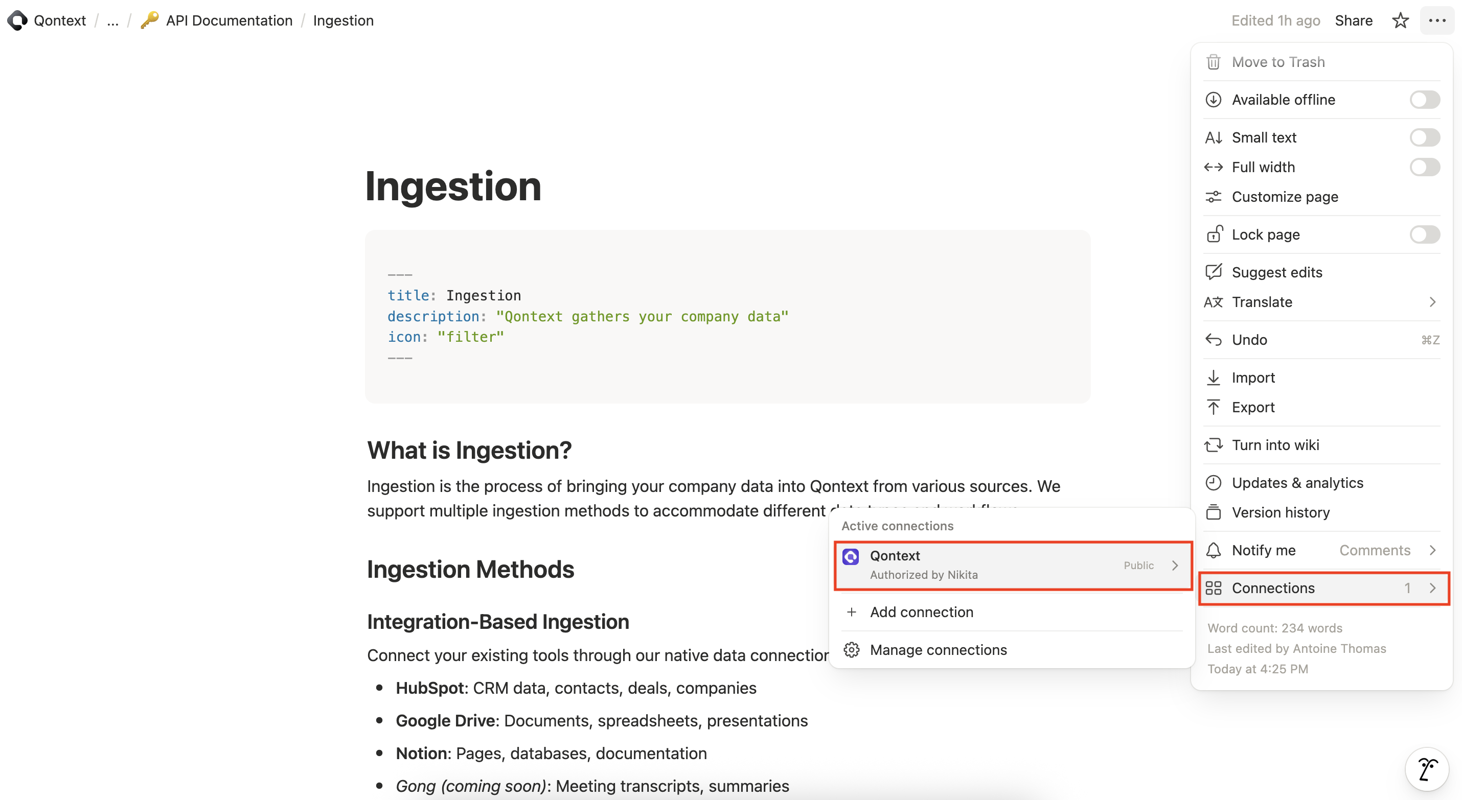The image size is (1462, 800).
Task: Open Updates & analytics
Action: pyautogui.click(x=1297, y=482)
